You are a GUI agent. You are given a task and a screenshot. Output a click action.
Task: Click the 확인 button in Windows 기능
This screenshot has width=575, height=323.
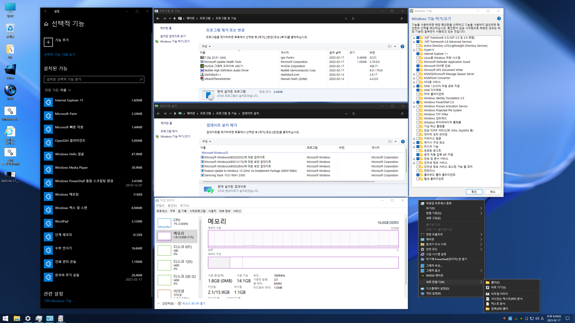click(x=474, y=192)
